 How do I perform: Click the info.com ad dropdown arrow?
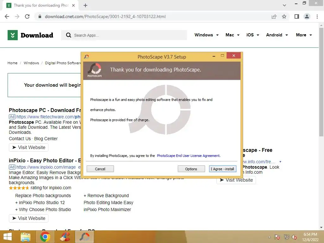point(280,162)
